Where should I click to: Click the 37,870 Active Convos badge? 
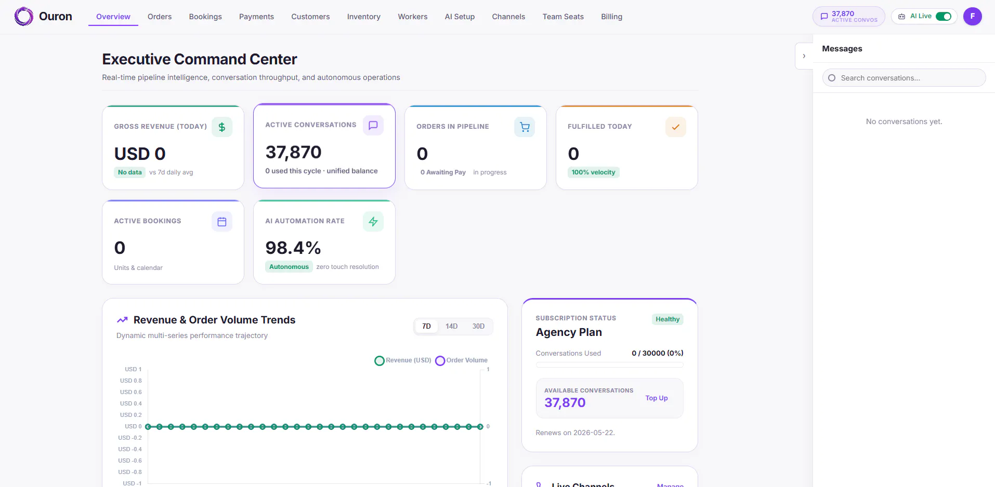pyautogui.click(x=849, y=17)
